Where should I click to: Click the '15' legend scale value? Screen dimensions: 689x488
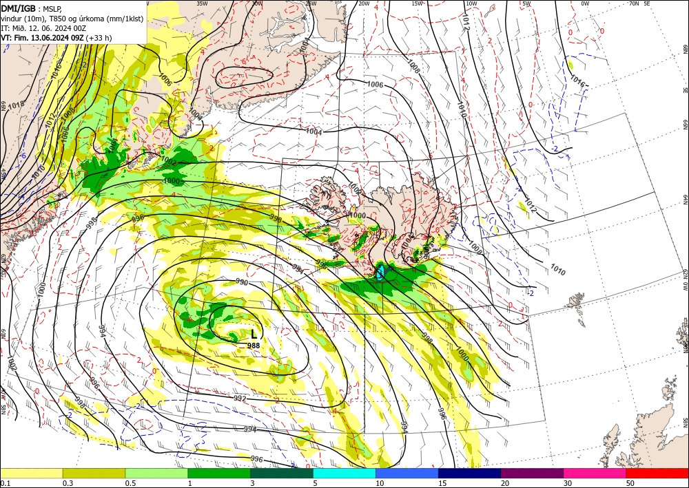(x=442, y=483)
